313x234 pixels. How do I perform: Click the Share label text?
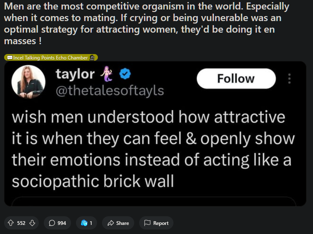tap(123, 223)
